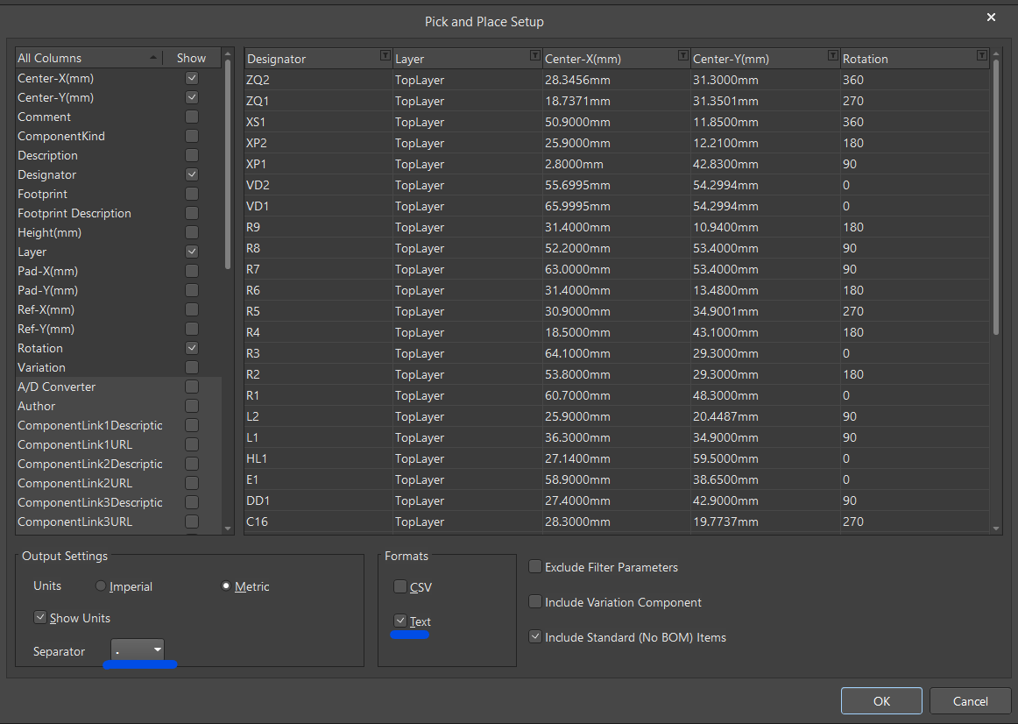1018x724 pixels.
Task: Open filter icon on Center-X(mm) column
Action: pos(683,56)
